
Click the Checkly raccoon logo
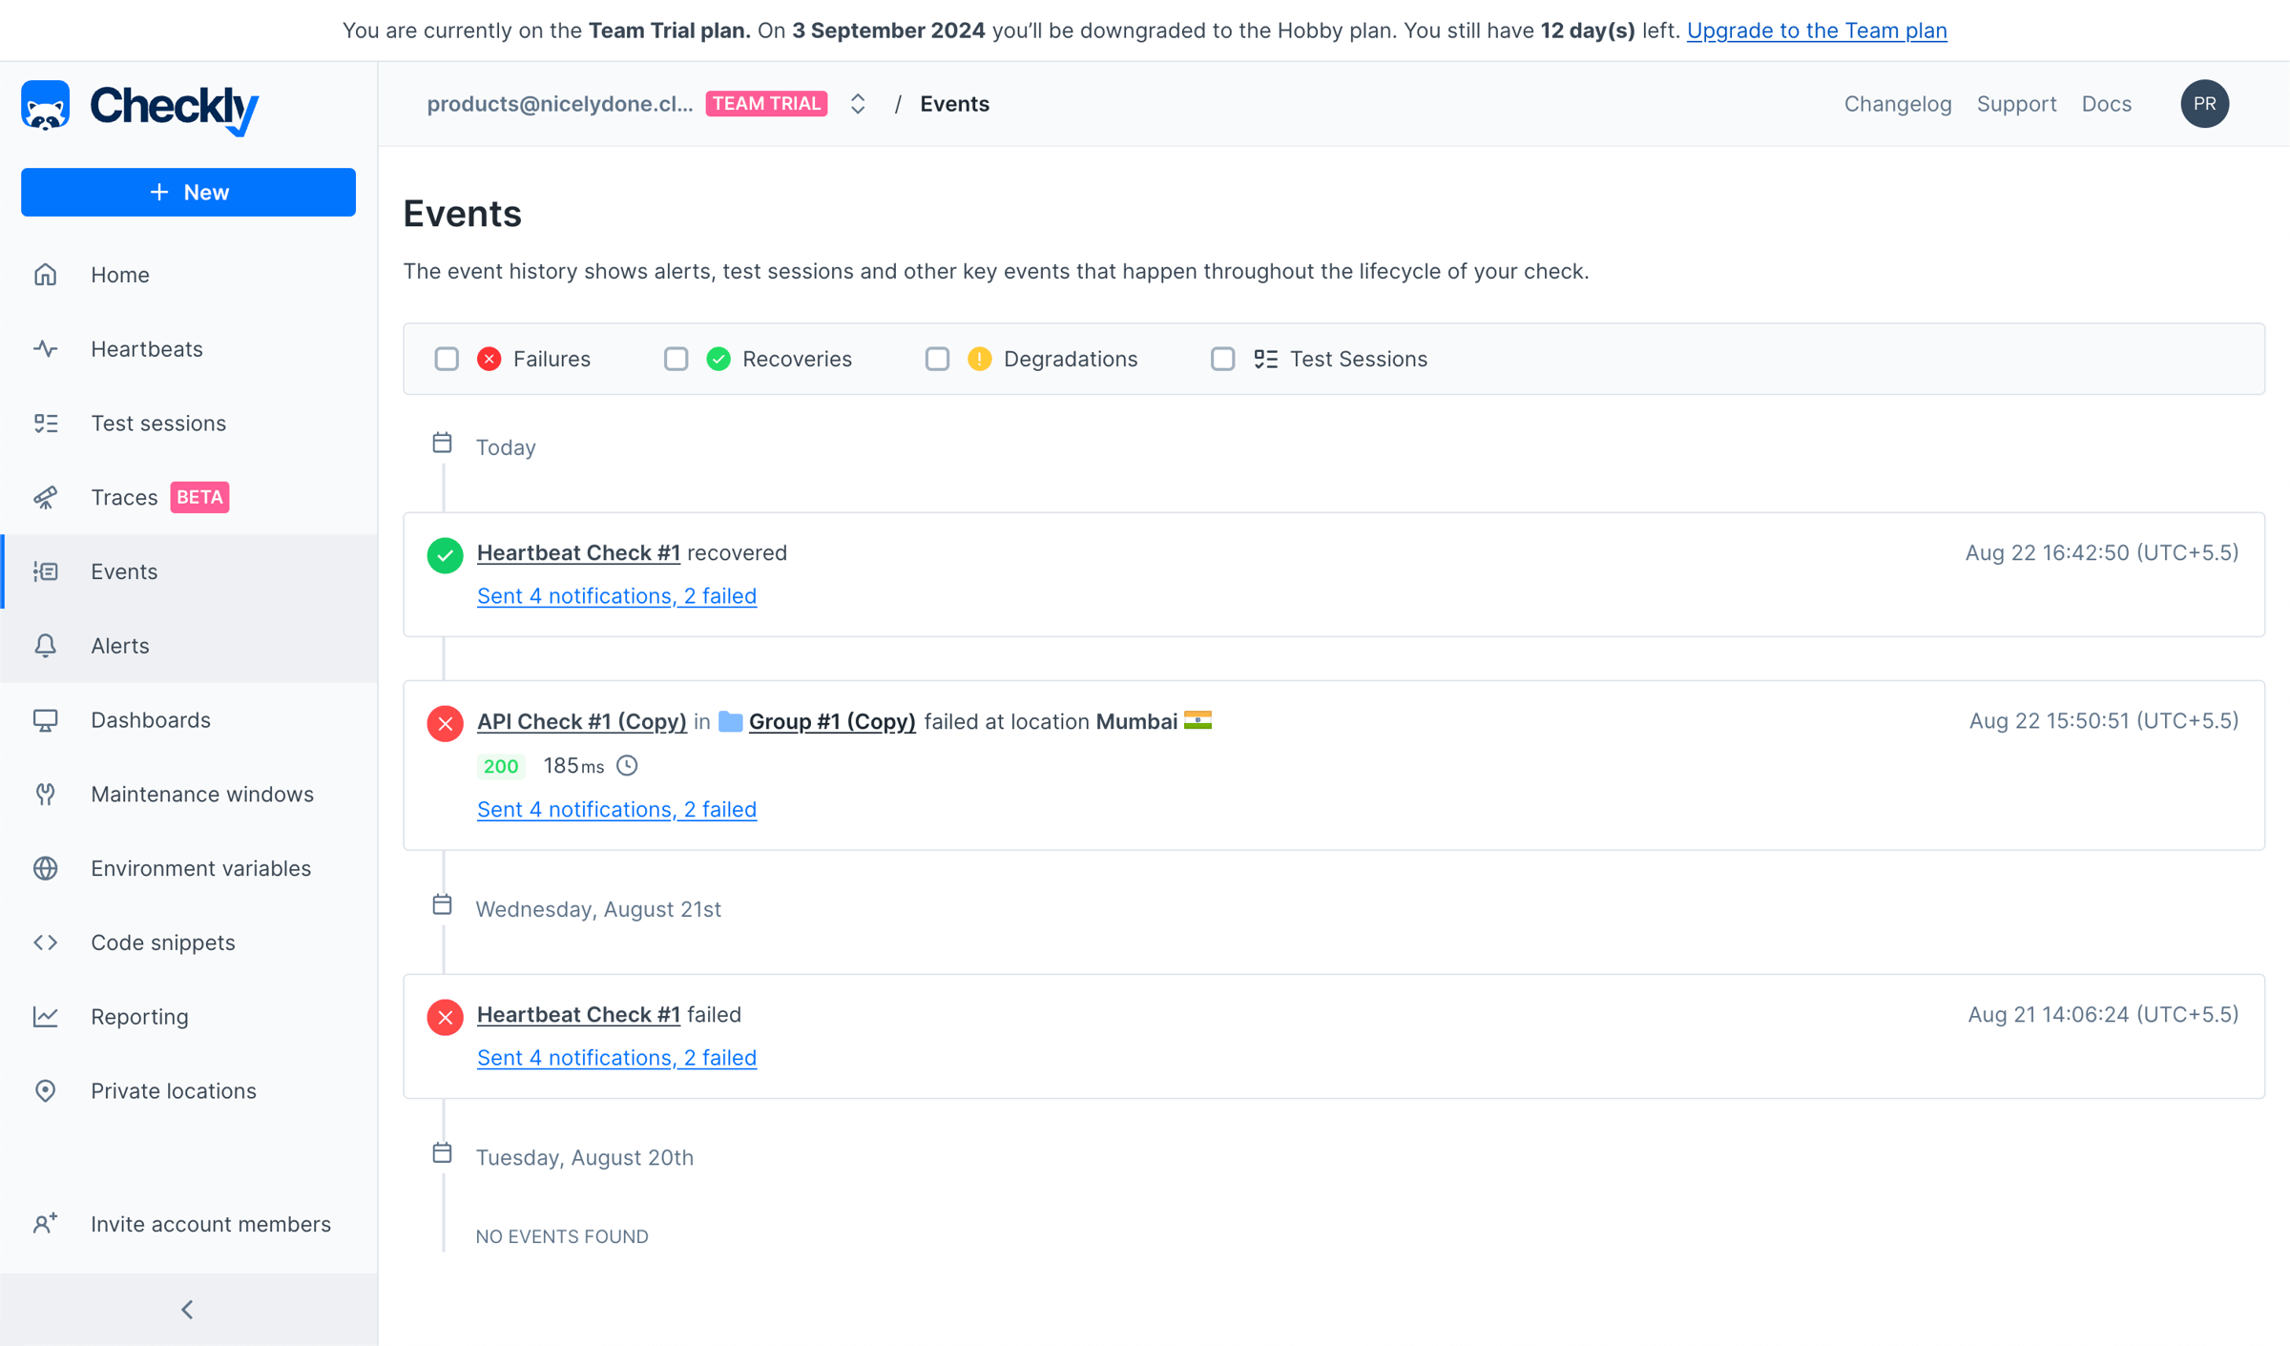pyautogui.click(x=45, y=105)
